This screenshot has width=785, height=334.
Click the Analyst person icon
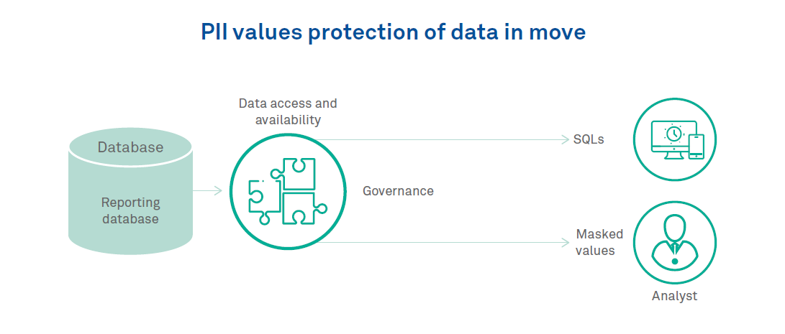(675, 241)
